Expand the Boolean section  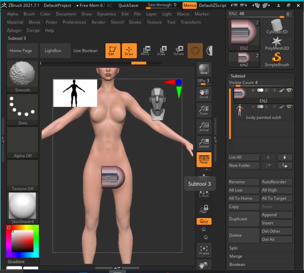237,265
